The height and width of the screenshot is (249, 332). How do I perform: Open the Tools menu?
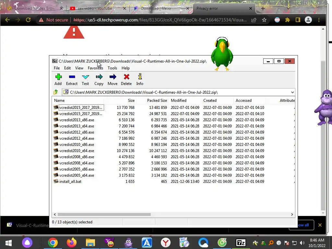pos(112,68)
